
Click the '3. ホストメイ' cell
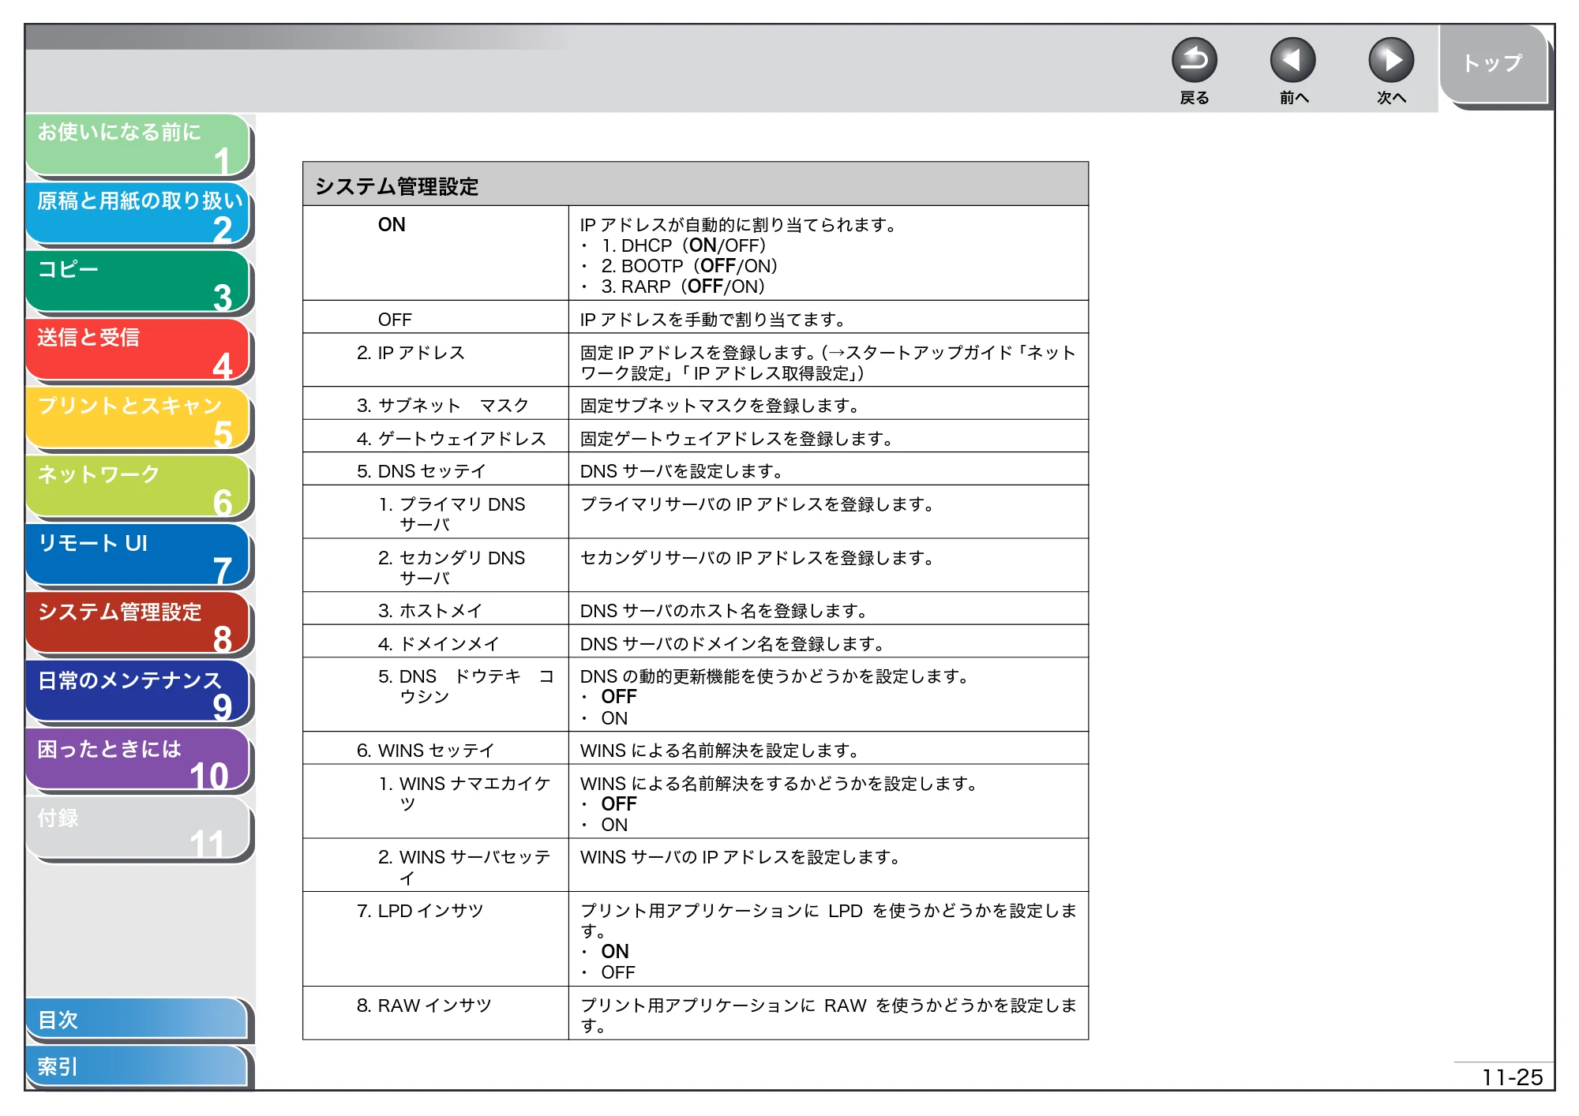[x=435, y=609]
